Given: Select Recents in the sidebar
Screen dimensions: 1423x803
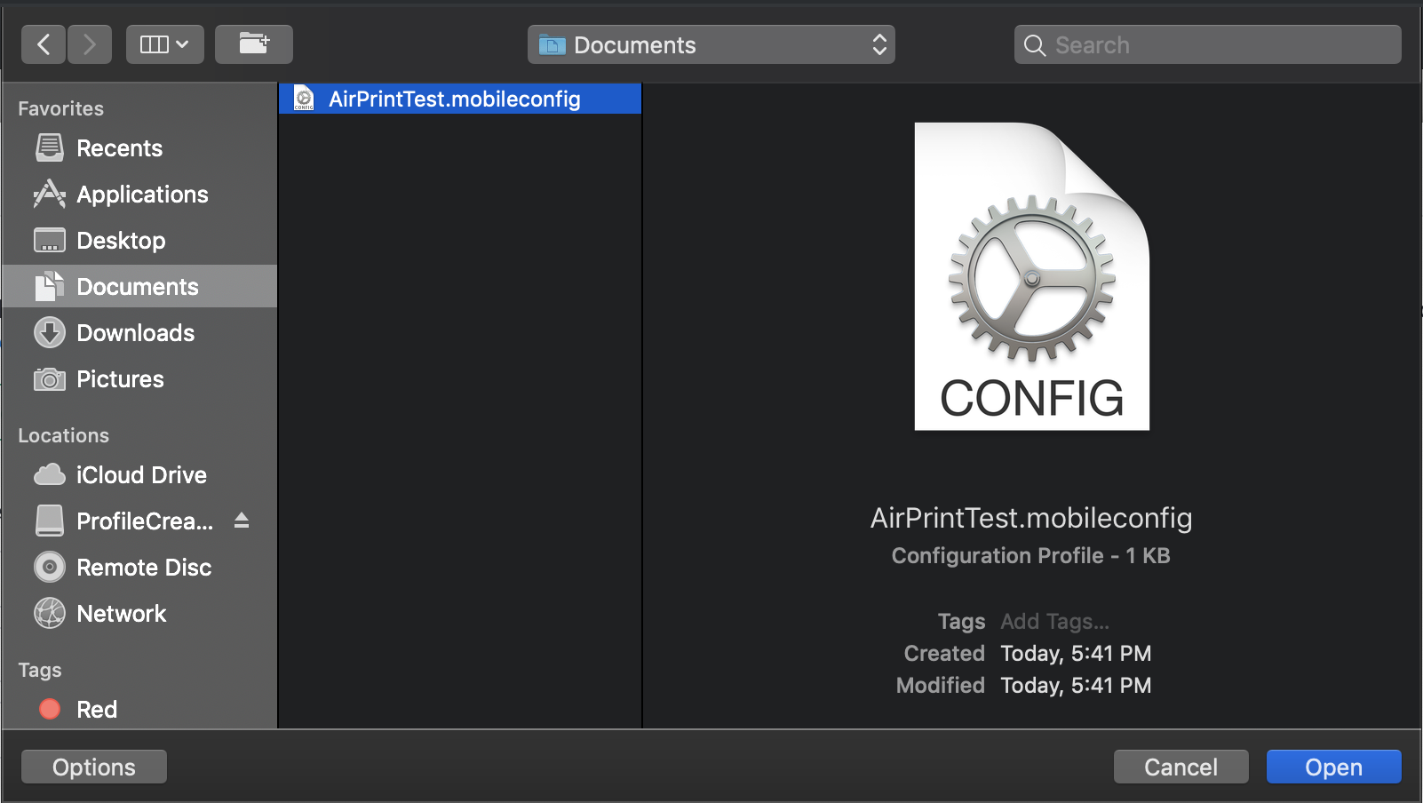Looking at the screenshot, I should pyautogui.click(x=139, y=148).
